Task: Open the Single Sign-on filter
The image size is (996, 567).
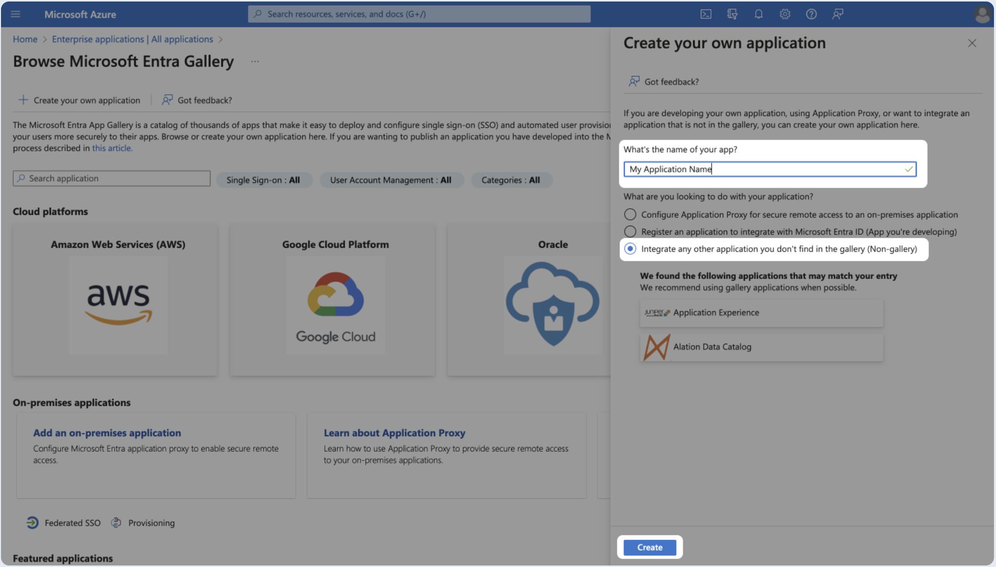Action: tap(263, 180)
